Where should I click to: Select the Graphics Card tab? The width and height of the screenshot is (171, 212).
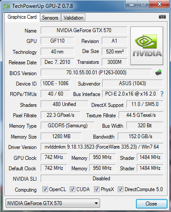pyautogui.click(x=22, y=17)
